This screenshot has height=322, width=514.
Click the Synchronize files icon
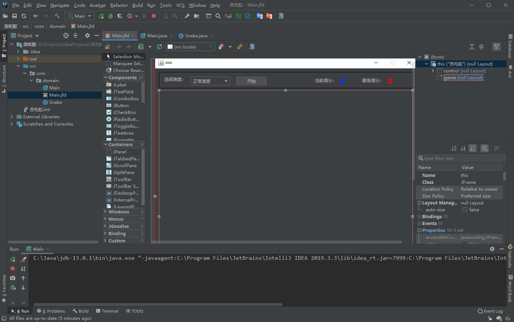tap(24, 16)
